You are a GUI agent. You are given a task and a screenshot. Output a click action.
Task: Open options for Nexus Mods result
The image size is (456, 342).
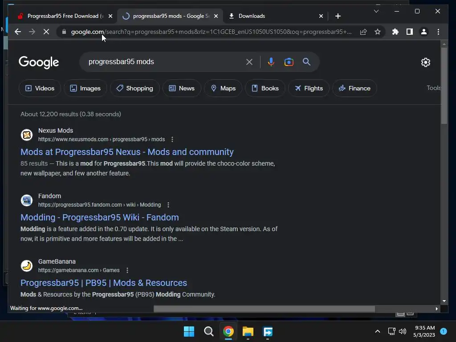(x=172, y=139)
